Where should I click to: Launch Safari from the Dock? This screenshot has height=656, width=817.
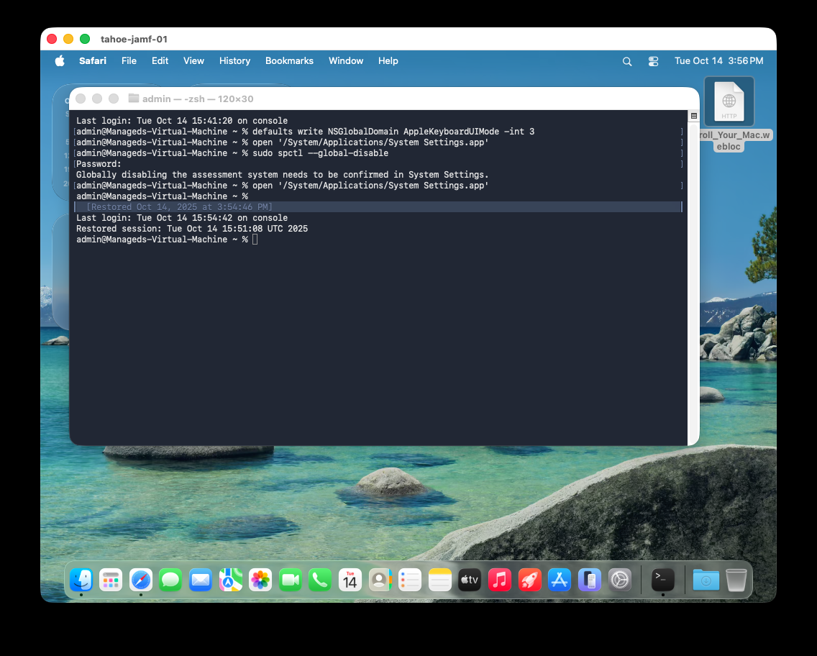[141, 580]
